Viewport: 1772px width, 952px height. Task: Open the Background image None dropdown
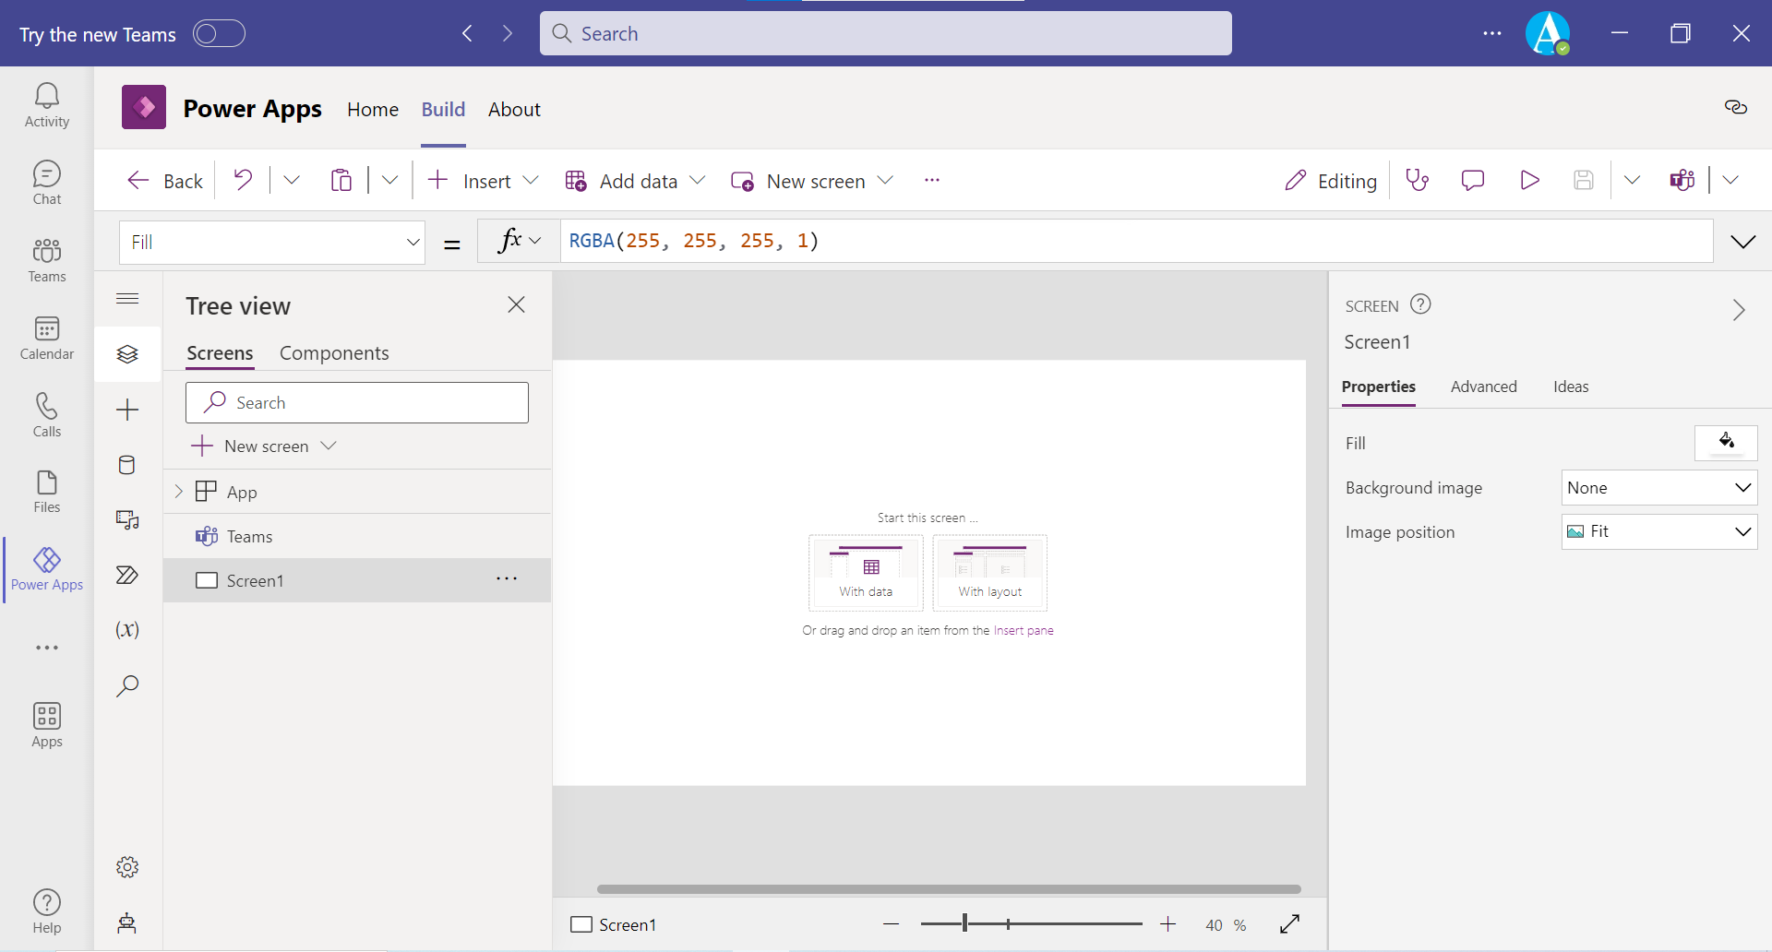[x=1658, y=487]
